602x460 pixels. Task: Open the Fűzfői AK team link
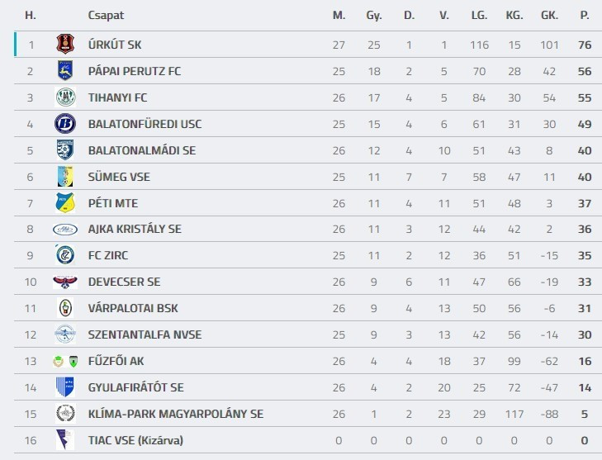click(116, 361)
